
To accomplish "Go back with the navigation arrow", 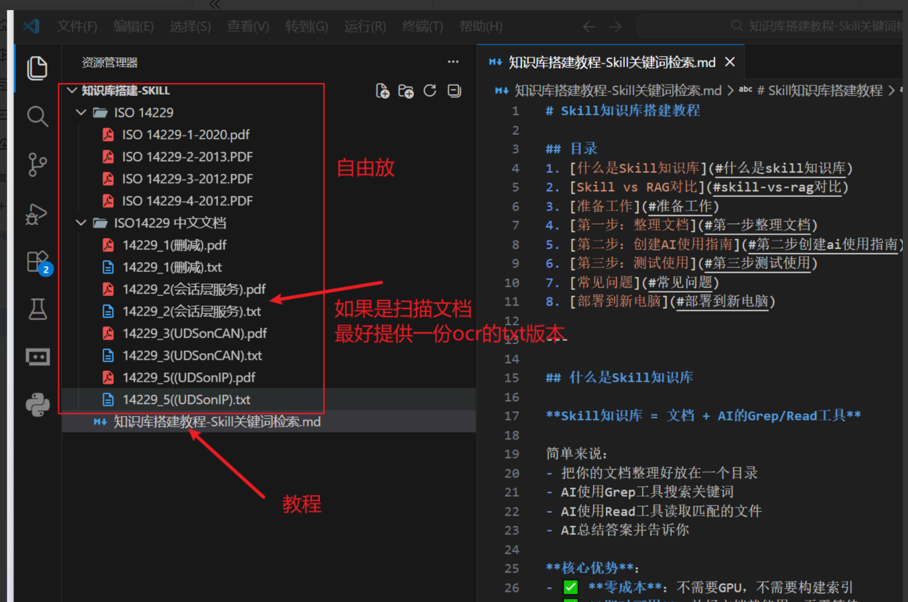I will tap(589, 26).
